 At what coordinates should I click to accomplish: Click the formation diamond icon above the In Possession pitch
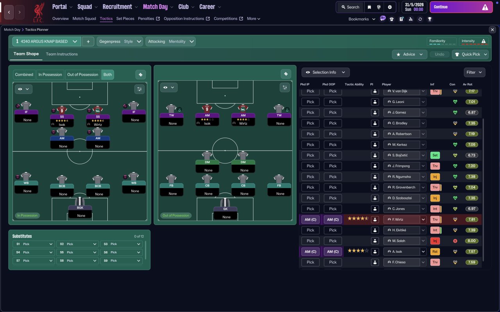click(141, 74)
